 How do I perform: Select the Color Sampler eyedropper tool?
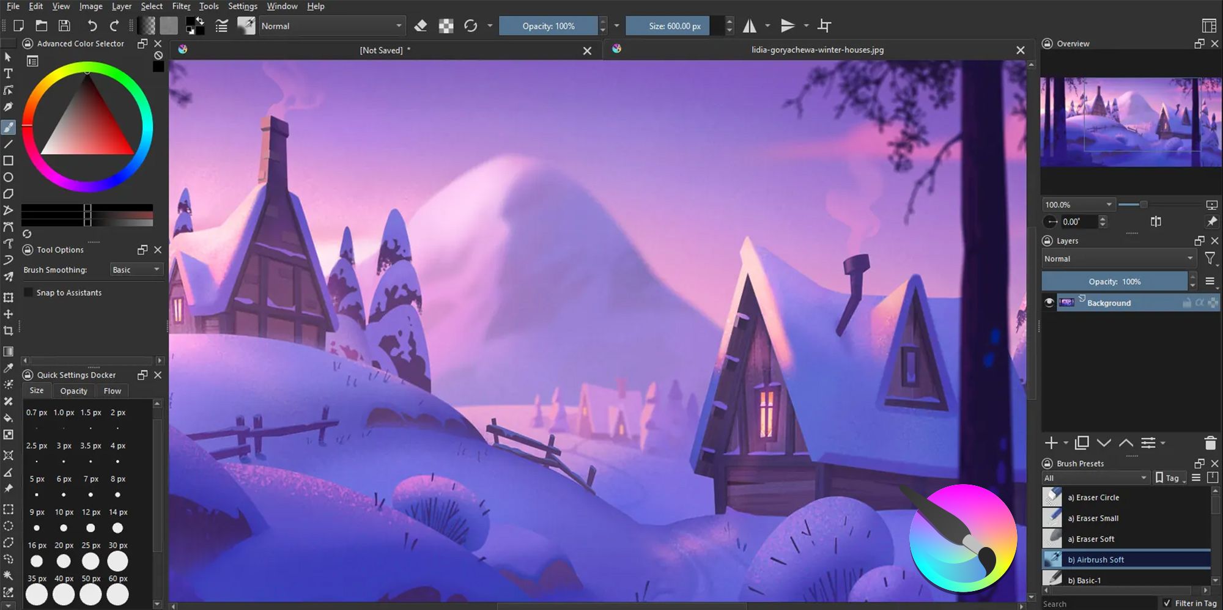click(9, 368)
